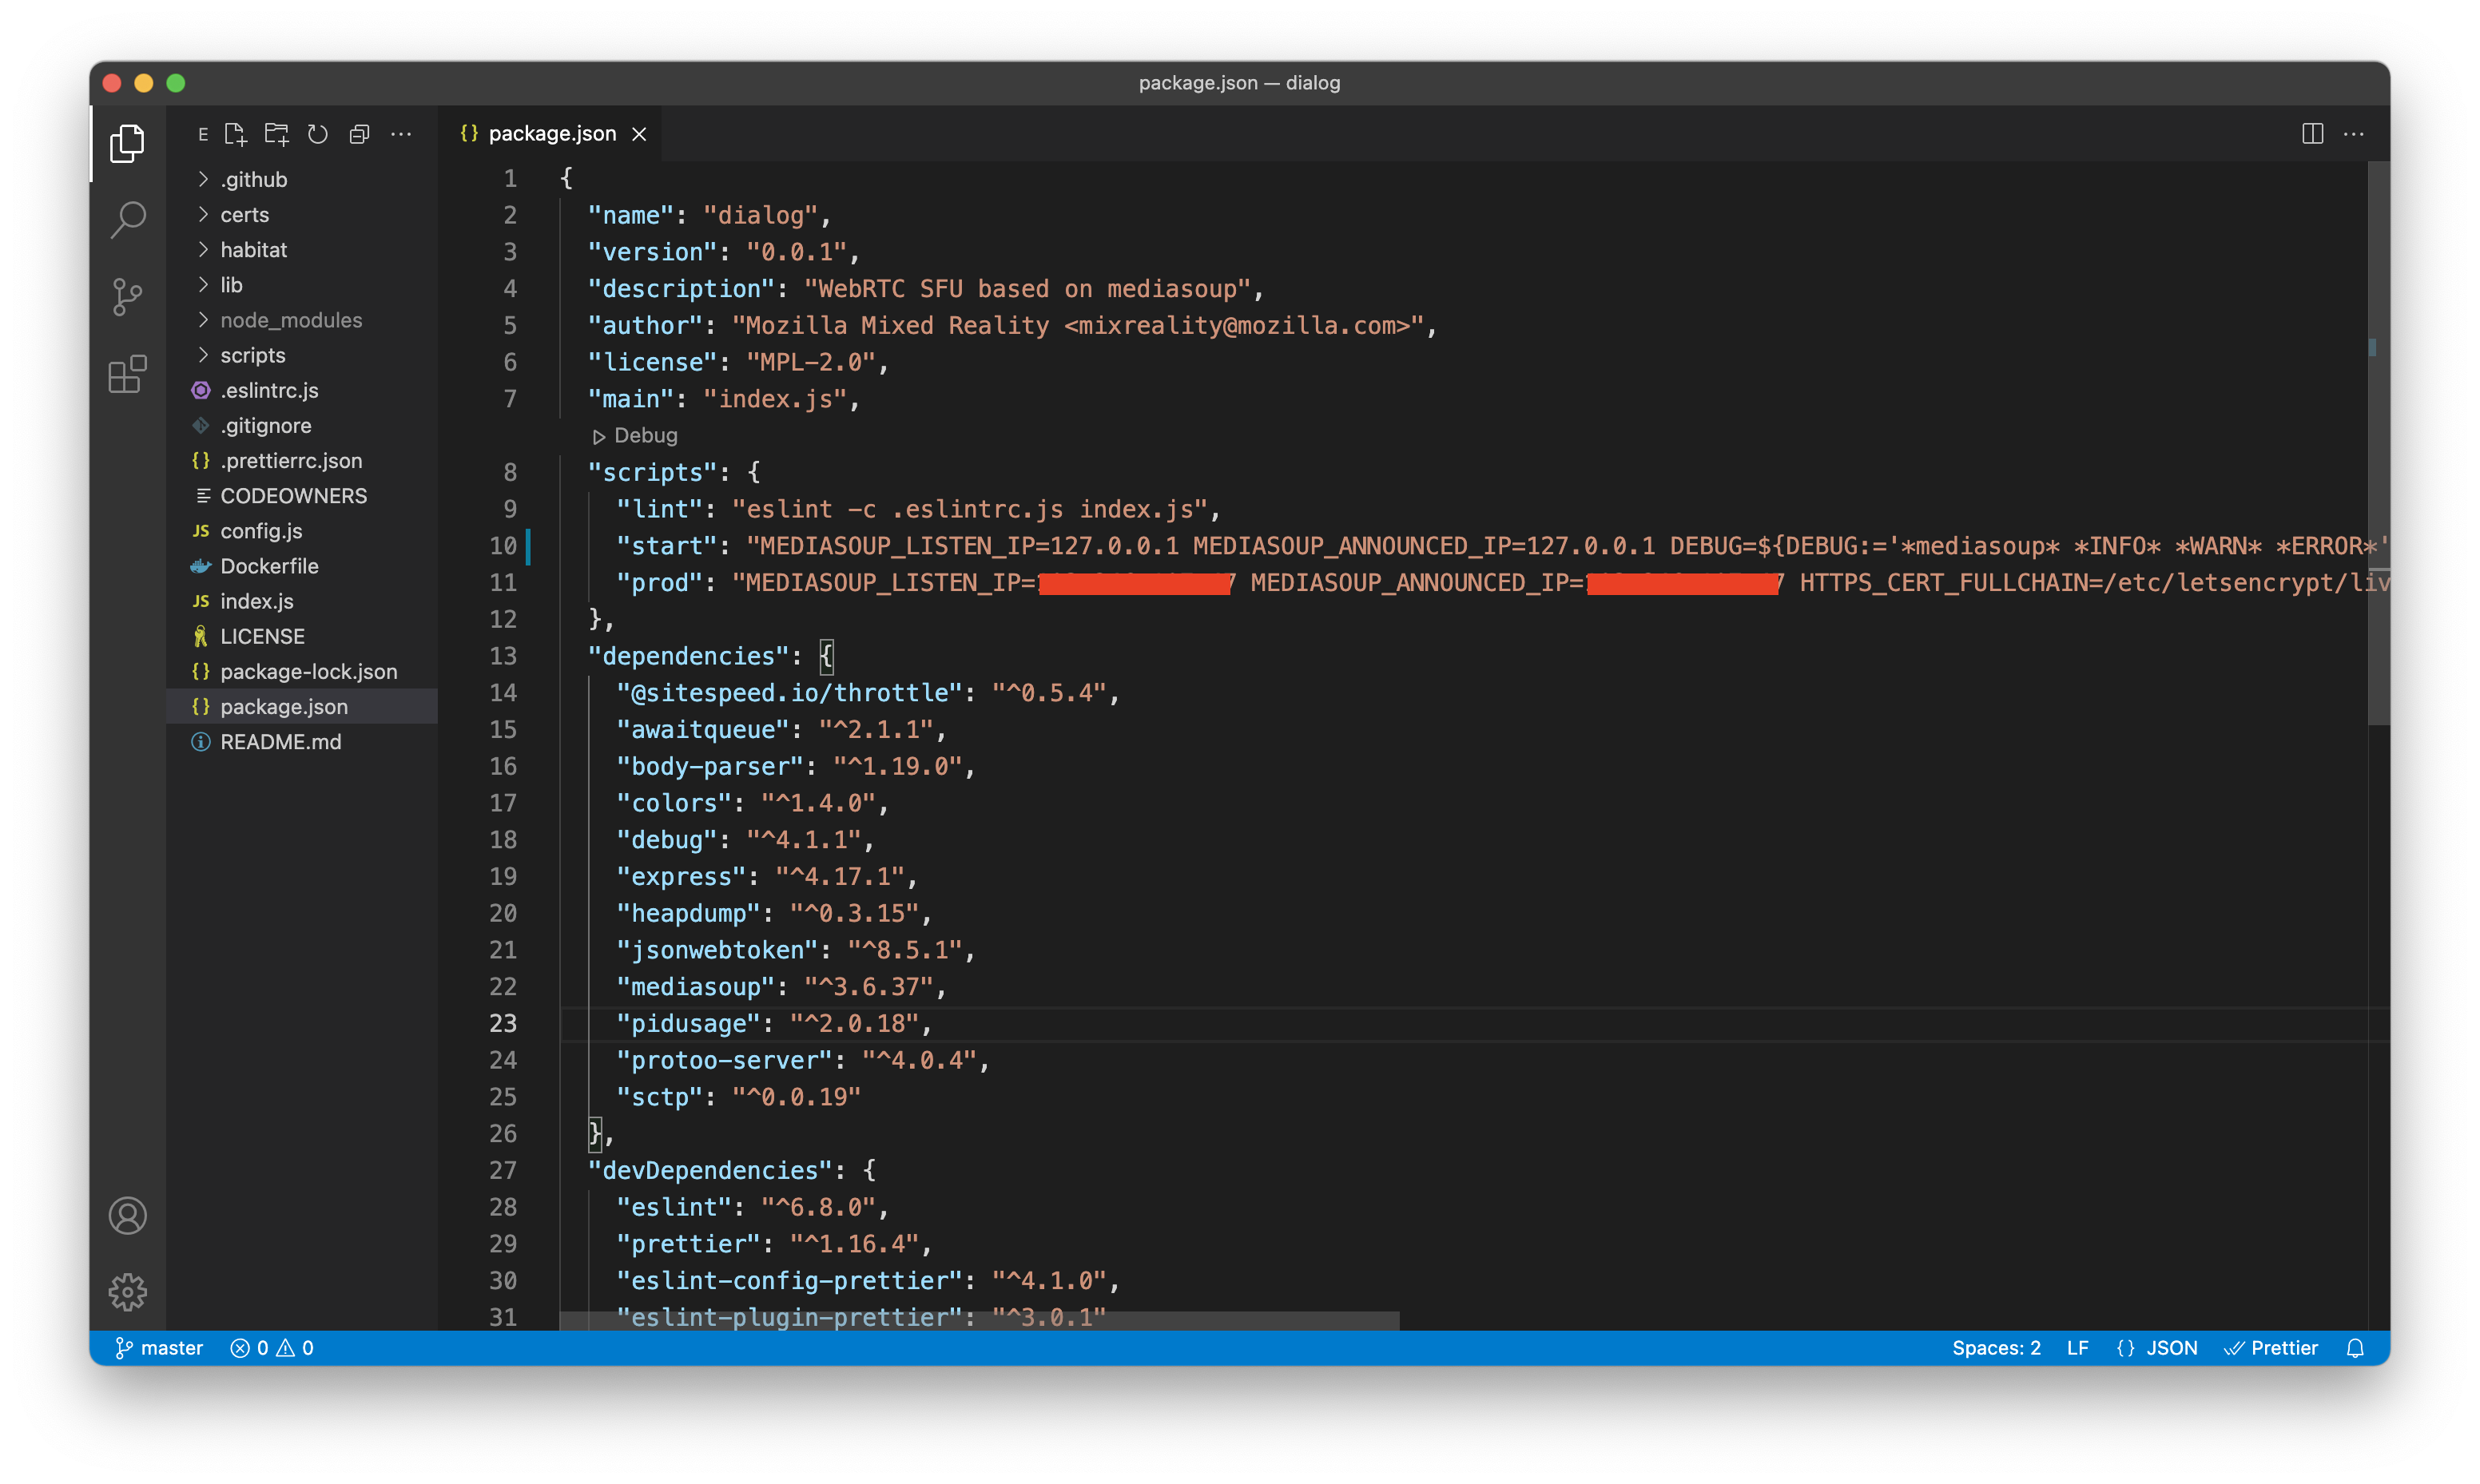This screenshot has width=2480, height=1484.
Task: Click the "mediasoup" dependency line
Action: coord(780,987)
